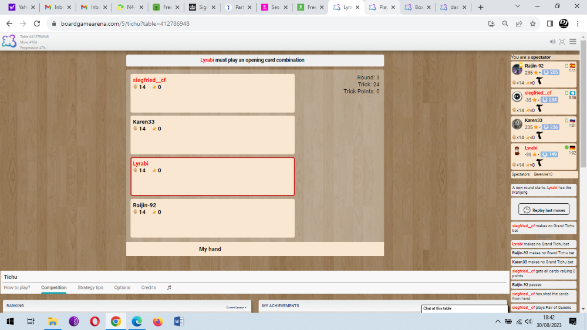Screen dimensions: 587x330
Task: Click the Spain flag on Raijin-92's panel
Action: [x=572, y=66]
